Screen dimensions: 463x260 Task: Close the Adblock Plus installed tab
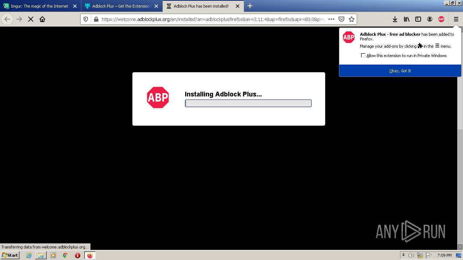(x=238, y=6)
